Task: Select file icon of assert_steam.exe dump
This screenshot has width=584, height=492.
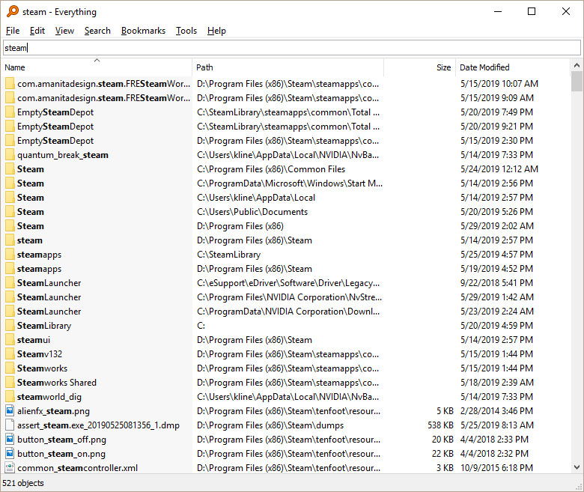Action: pyautogui.click(x=10, y=425)
